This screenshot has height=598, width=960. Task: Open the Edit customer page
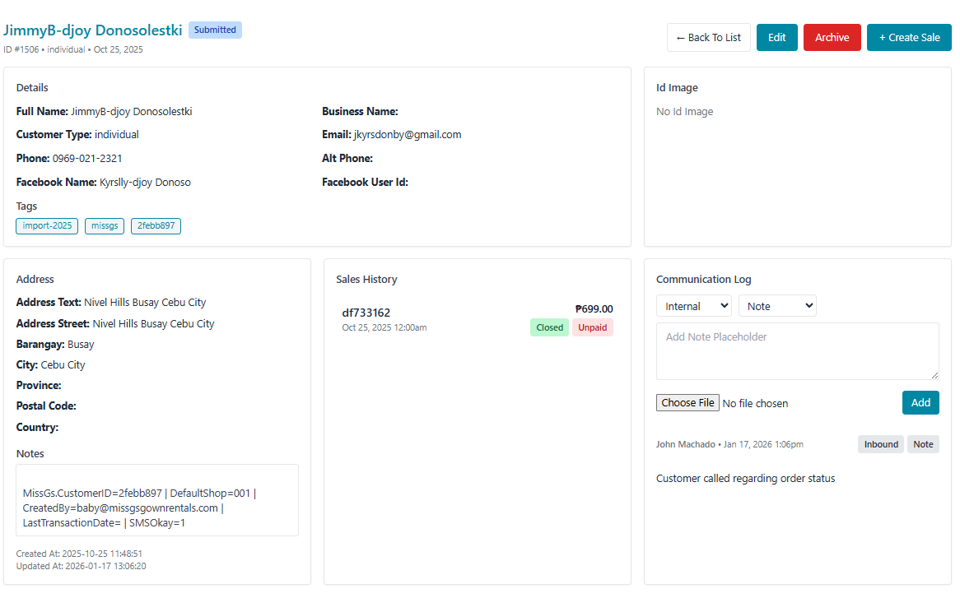776,38
